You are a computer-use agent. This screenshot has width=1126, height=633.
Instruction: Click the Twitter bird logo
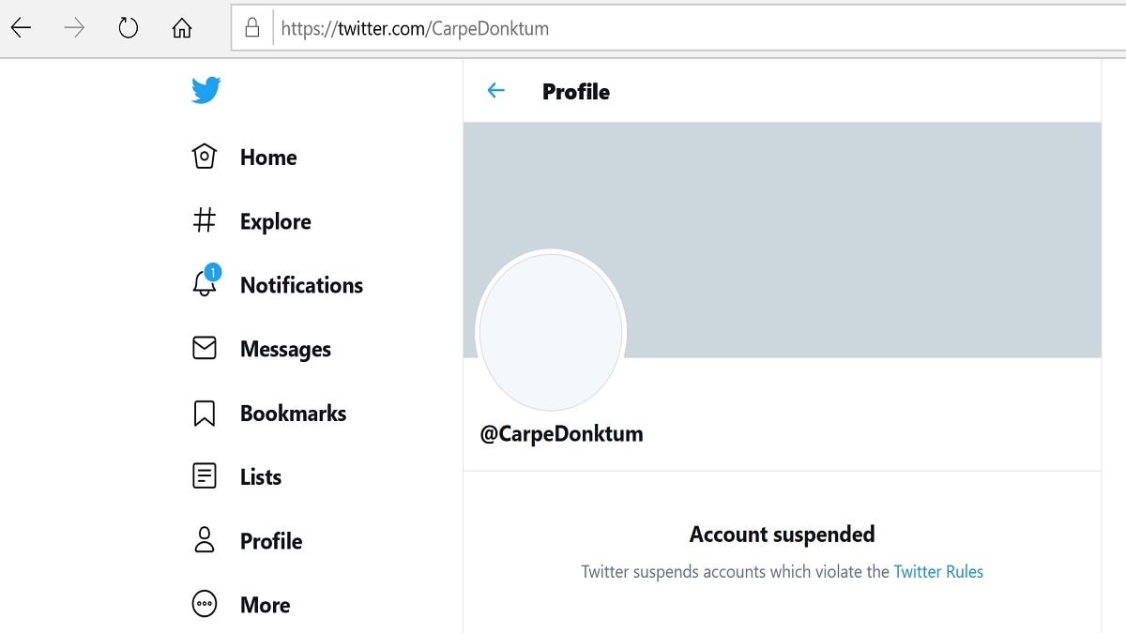(206, 90)
